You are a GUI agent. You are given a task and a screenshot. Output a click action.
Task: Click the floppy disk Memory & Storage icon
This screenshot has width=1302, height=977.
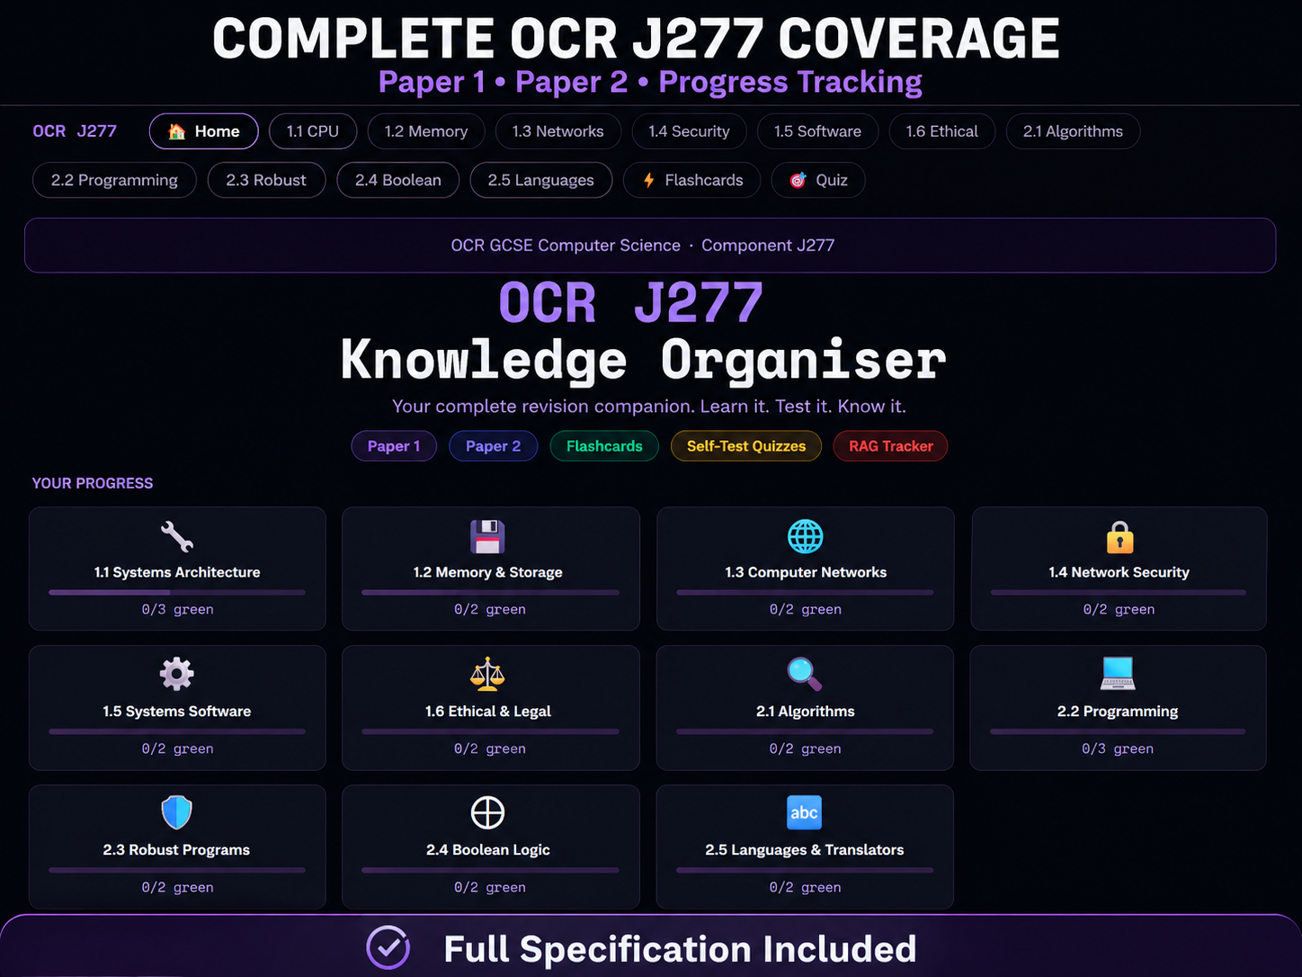click(487, 537)
